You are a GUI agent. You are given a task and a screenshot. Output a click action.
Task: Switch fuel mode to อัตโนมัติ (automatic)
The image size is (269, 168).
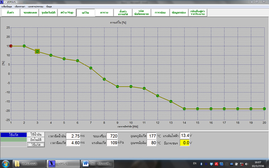point(36,139)
